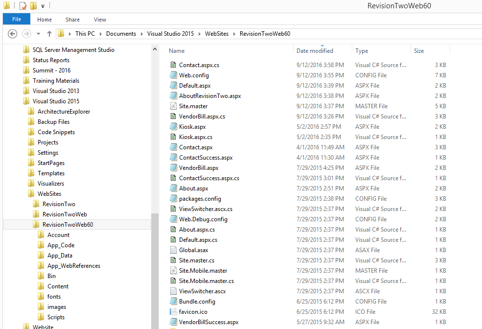Click the Bundle.config file icon
The image size is (482, 329).
[173, 301]
